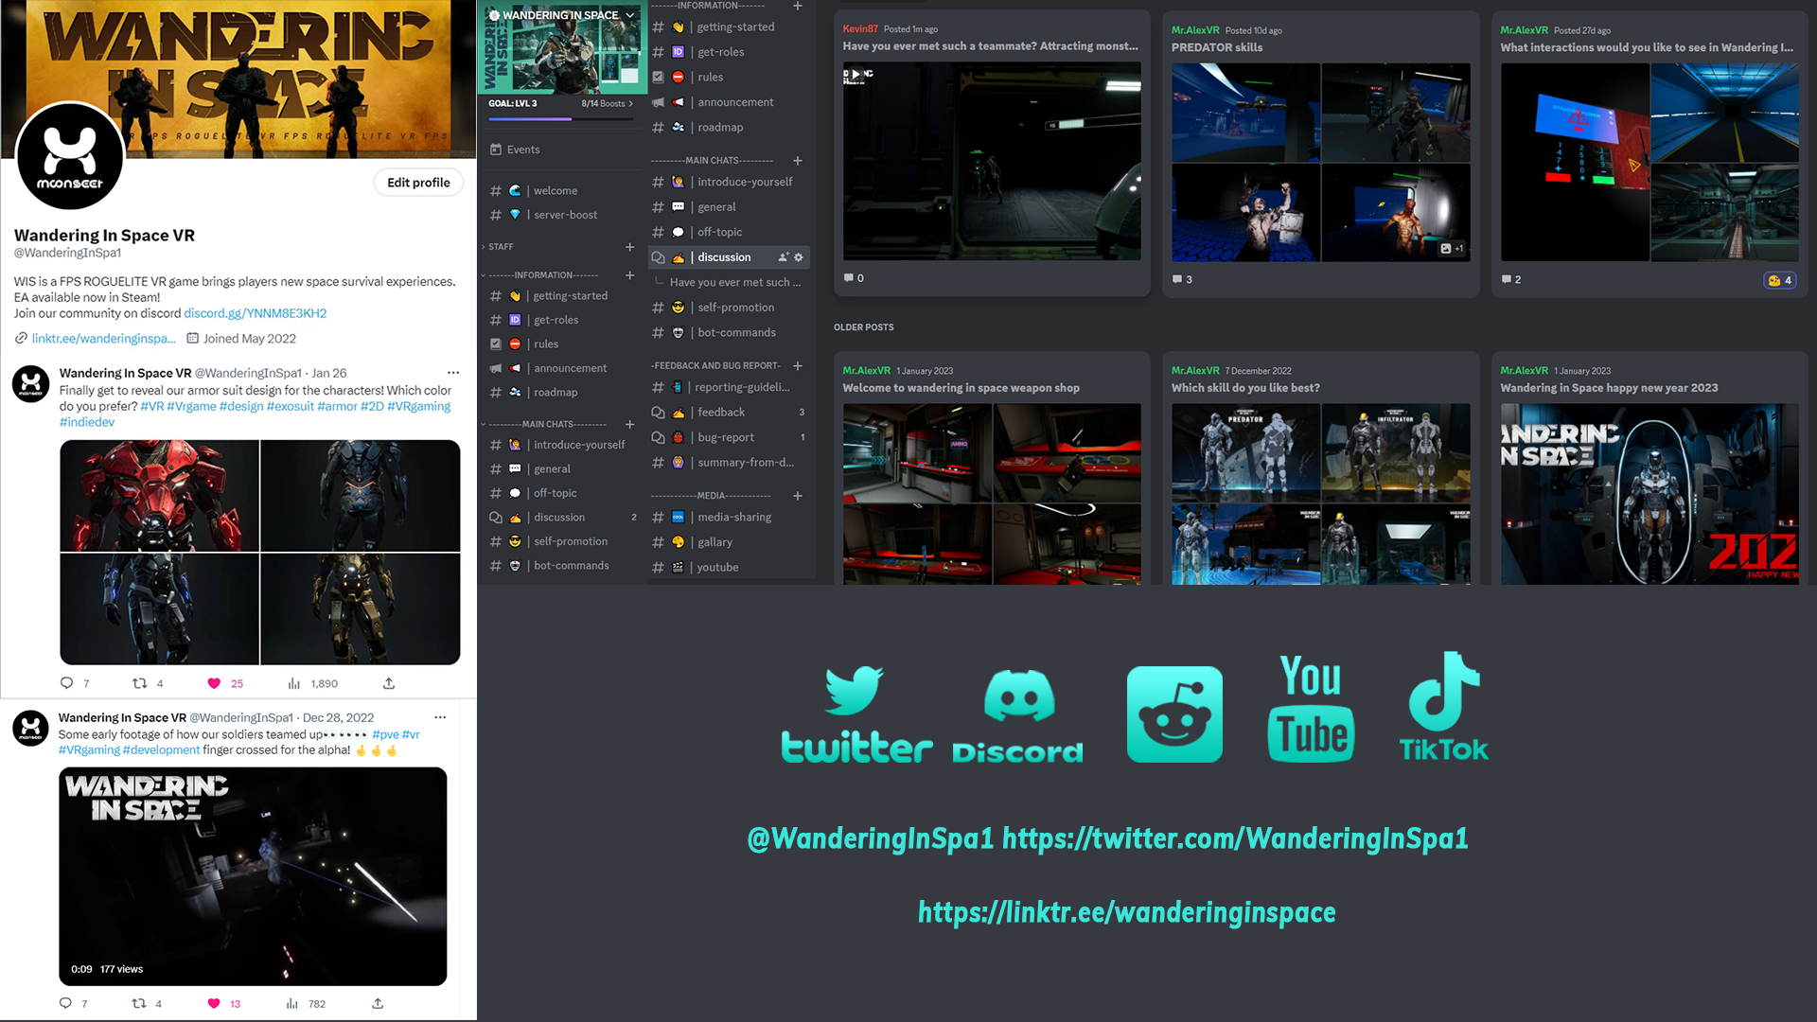Add channel to STAFF category
1817x1022 pixels.
coord(630,247)
